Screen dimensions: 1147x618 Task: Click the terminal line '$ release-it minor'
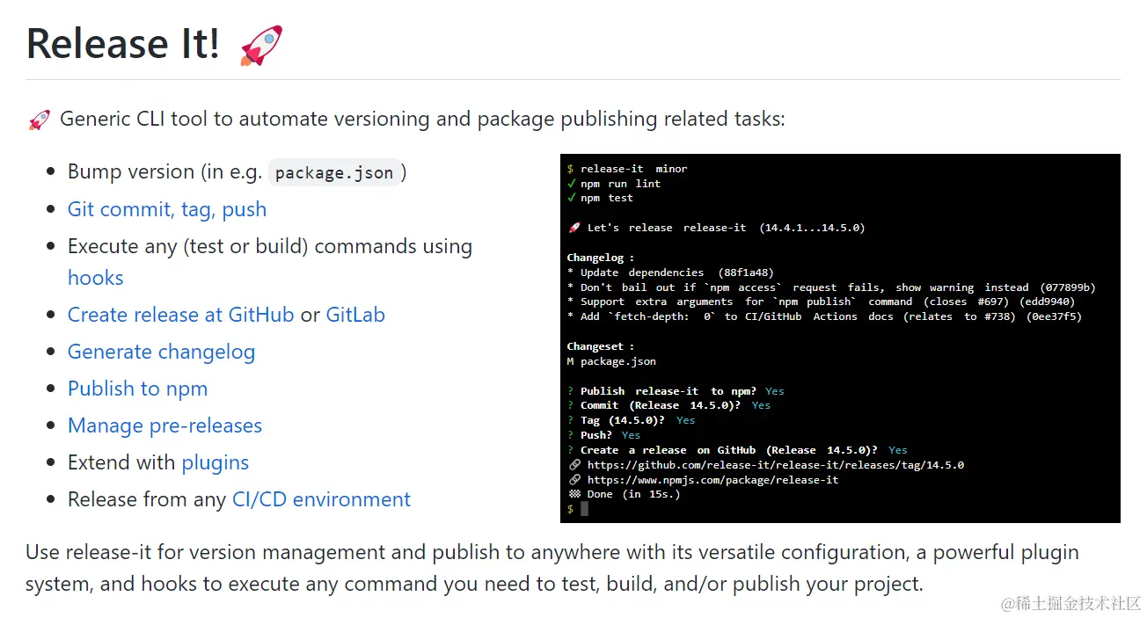(x=627, y=169)
